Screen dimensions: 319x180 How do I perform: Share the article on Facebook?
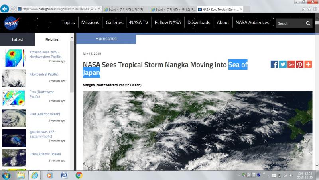pyautogui.click(x=274, y=65)
